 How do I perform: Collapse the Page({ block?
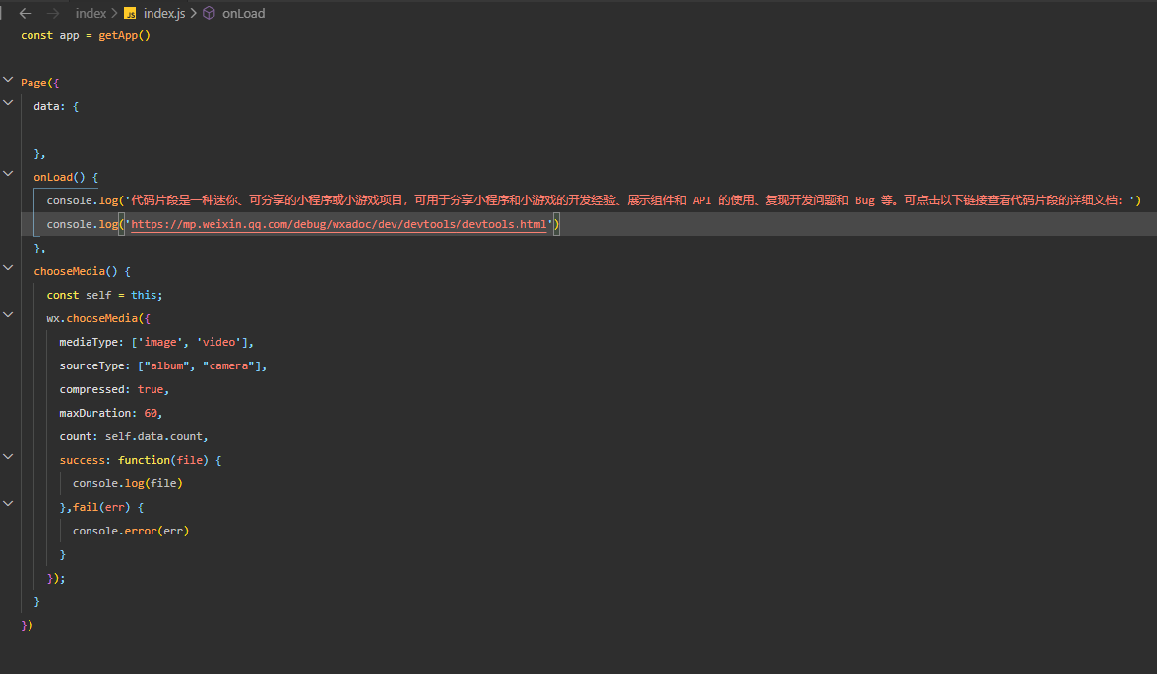[8, 80]
